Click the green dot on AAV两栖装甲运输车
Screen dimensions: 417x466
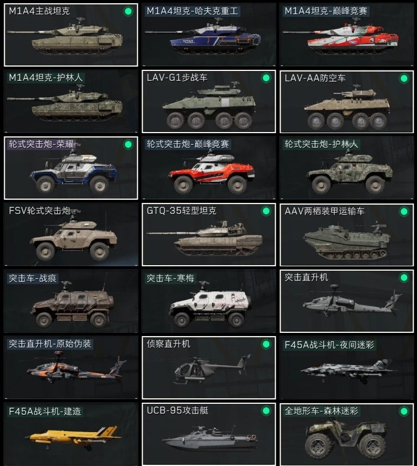click(x=403, y=212)
